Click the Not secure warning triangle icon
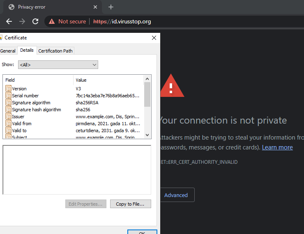The width and height of the screenshot is (304, 234). point(52,21)
